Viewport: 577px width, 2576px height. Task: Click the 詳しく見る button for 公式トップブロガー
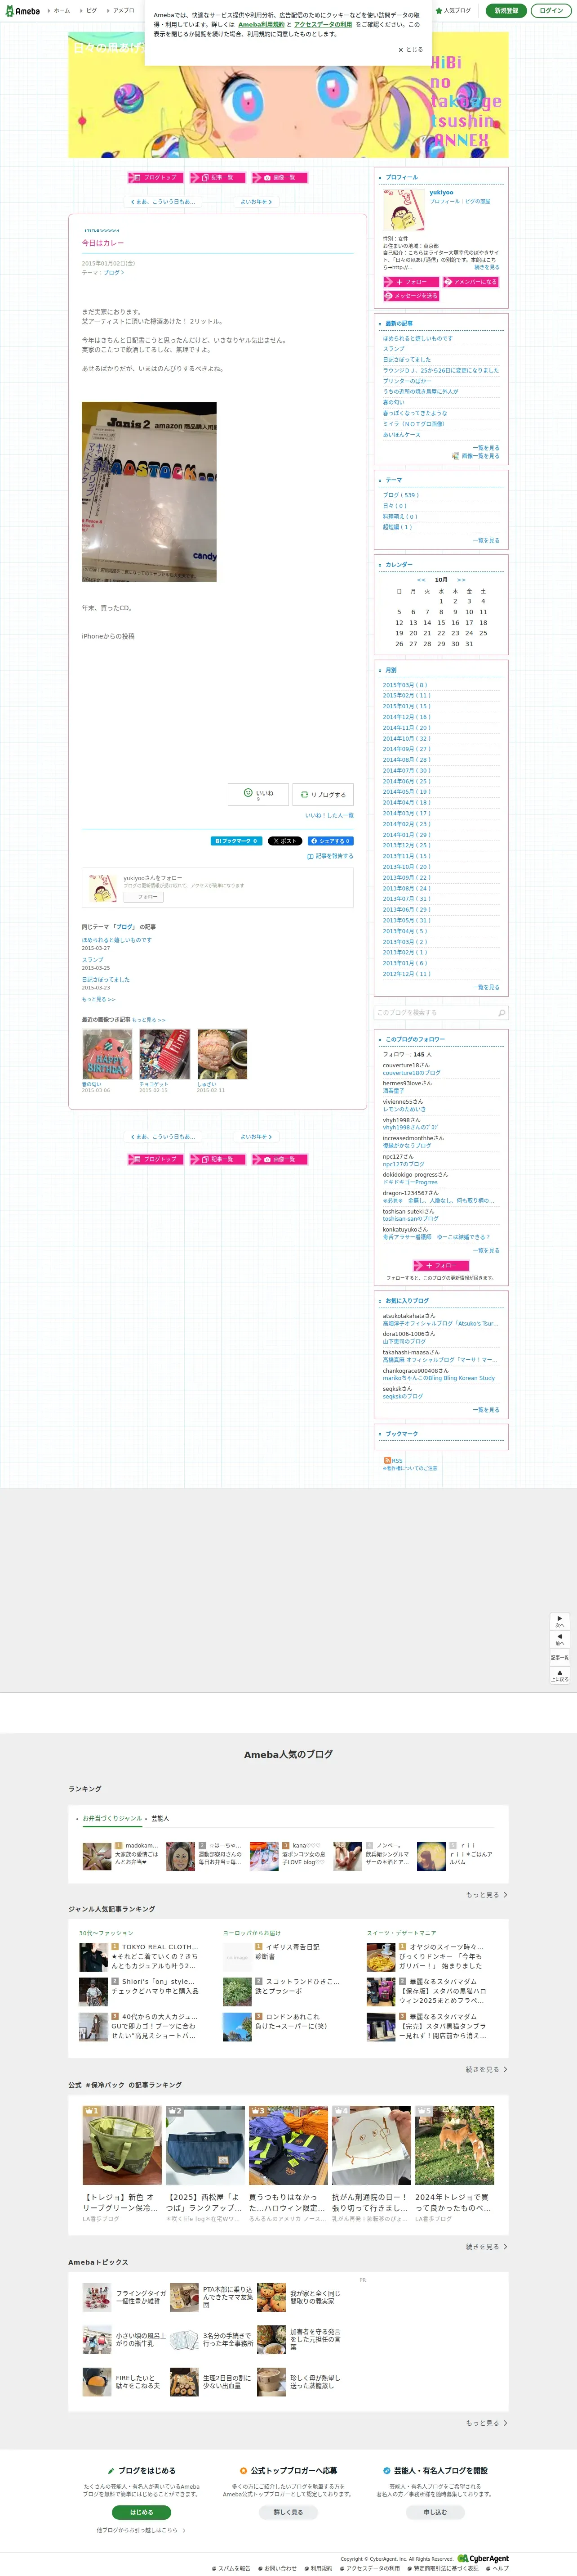click(x=288, y=2512)
